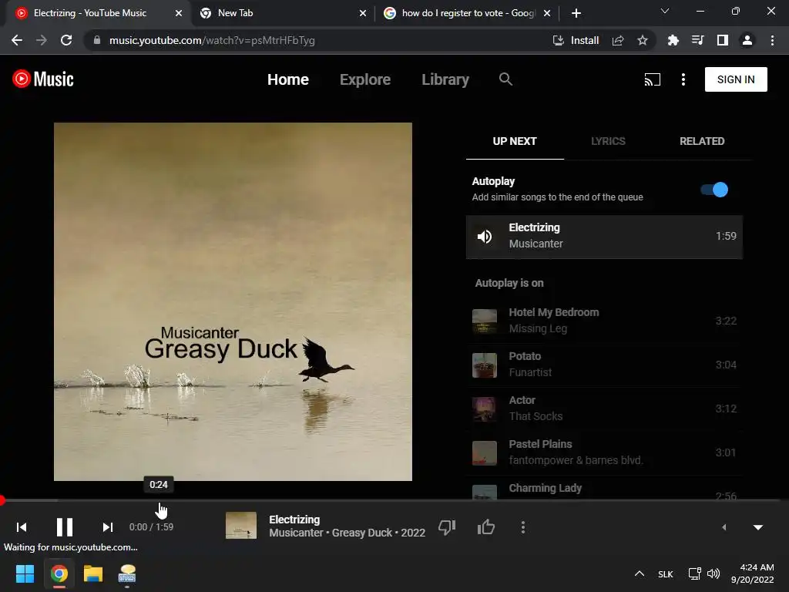Click the red playhead at progress bar start

(x=2, y=499)
